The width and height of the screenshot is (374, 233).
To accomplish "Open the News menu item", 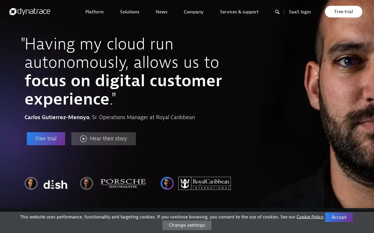I will click(162, 12).
